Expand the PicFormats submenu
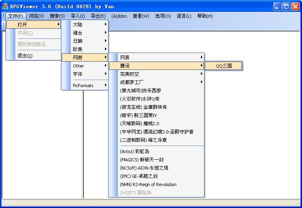This screenshot has height=208, width=302. coord(85,86)
